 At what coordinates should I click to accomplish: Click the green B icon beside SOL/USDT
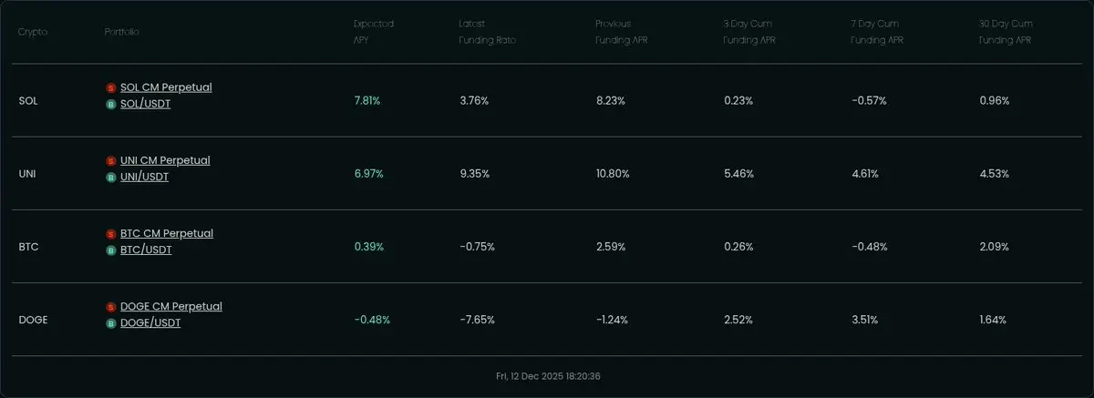pos(111,104)
